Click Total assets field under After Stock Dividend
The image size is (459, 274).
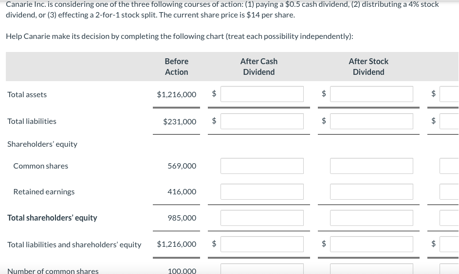click(x=371, y=94)
